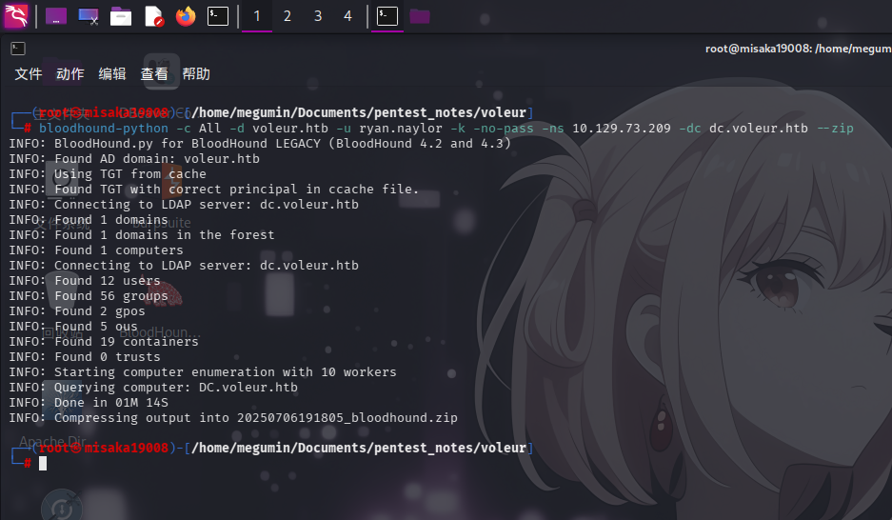Click the 'Found 19 containers' output line
This screenshot has height=520, width=892.
(104, 341)
